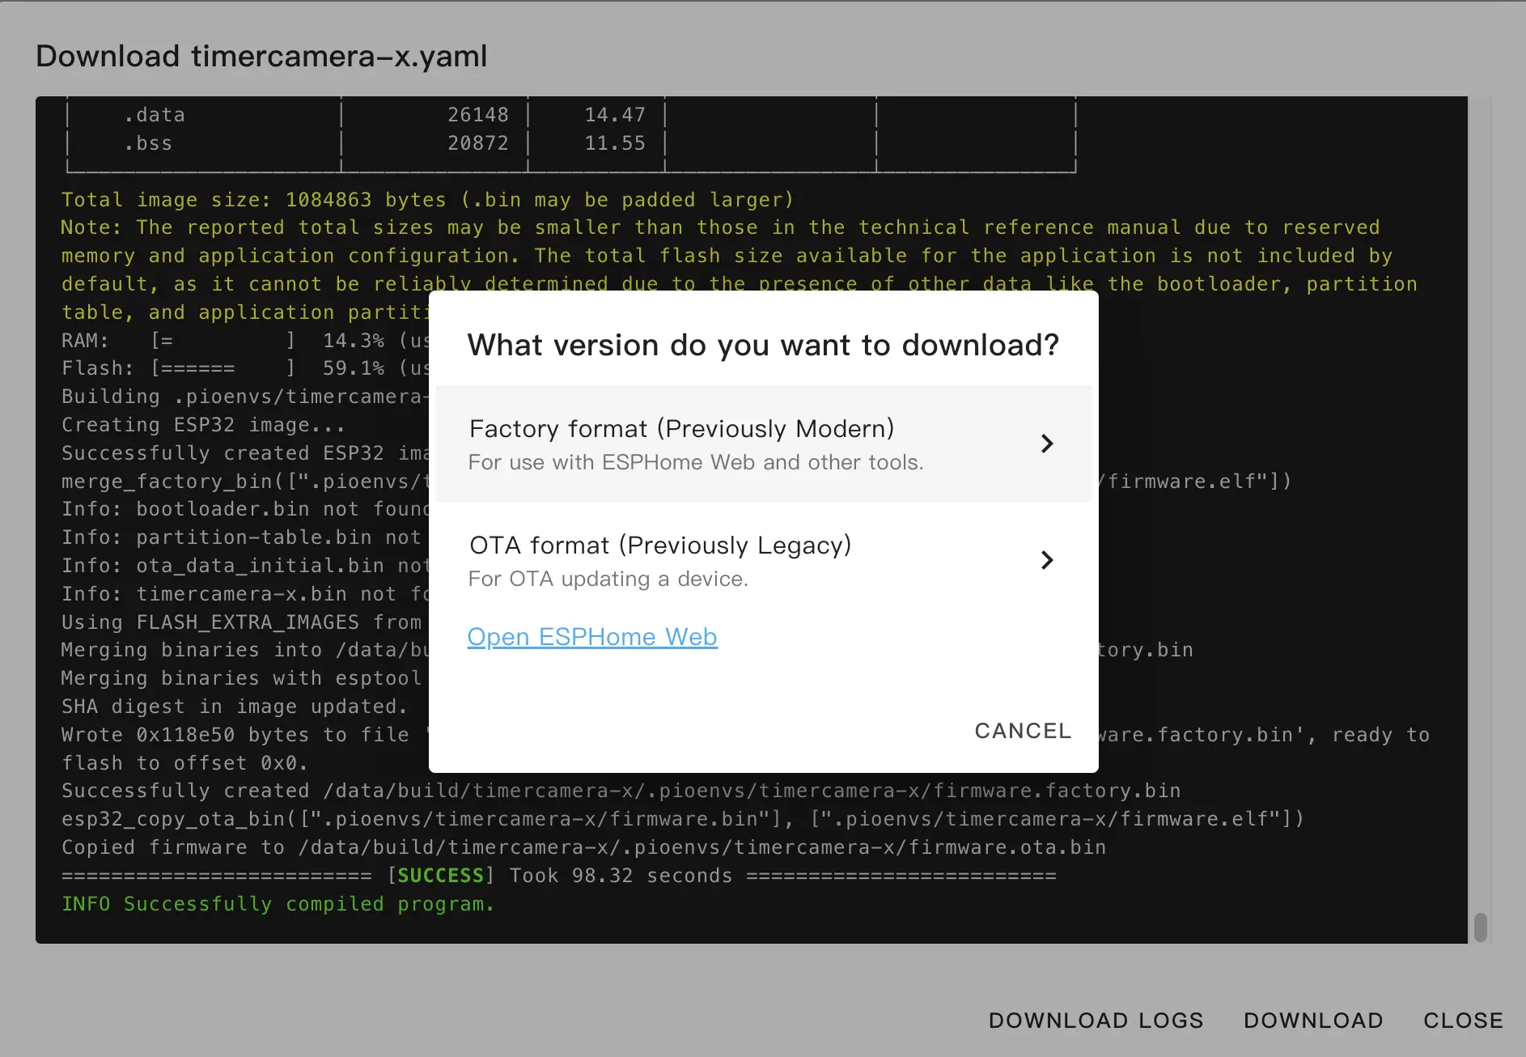Click the 'What version do you want' heading

pos(762,345)
